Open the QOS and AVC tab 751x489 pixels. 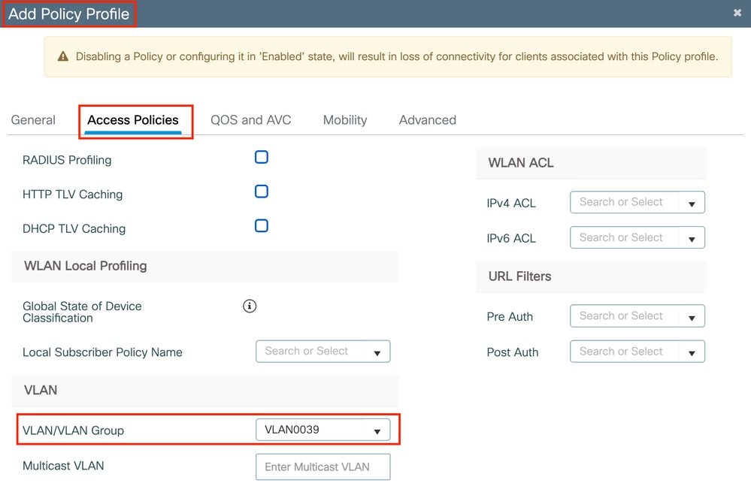(x=250, y=120)
